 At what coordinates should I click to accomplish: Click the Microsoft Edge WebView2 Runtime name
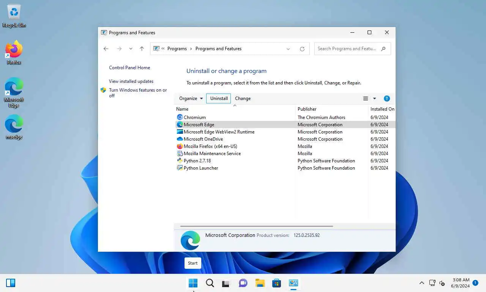point(219,132)
